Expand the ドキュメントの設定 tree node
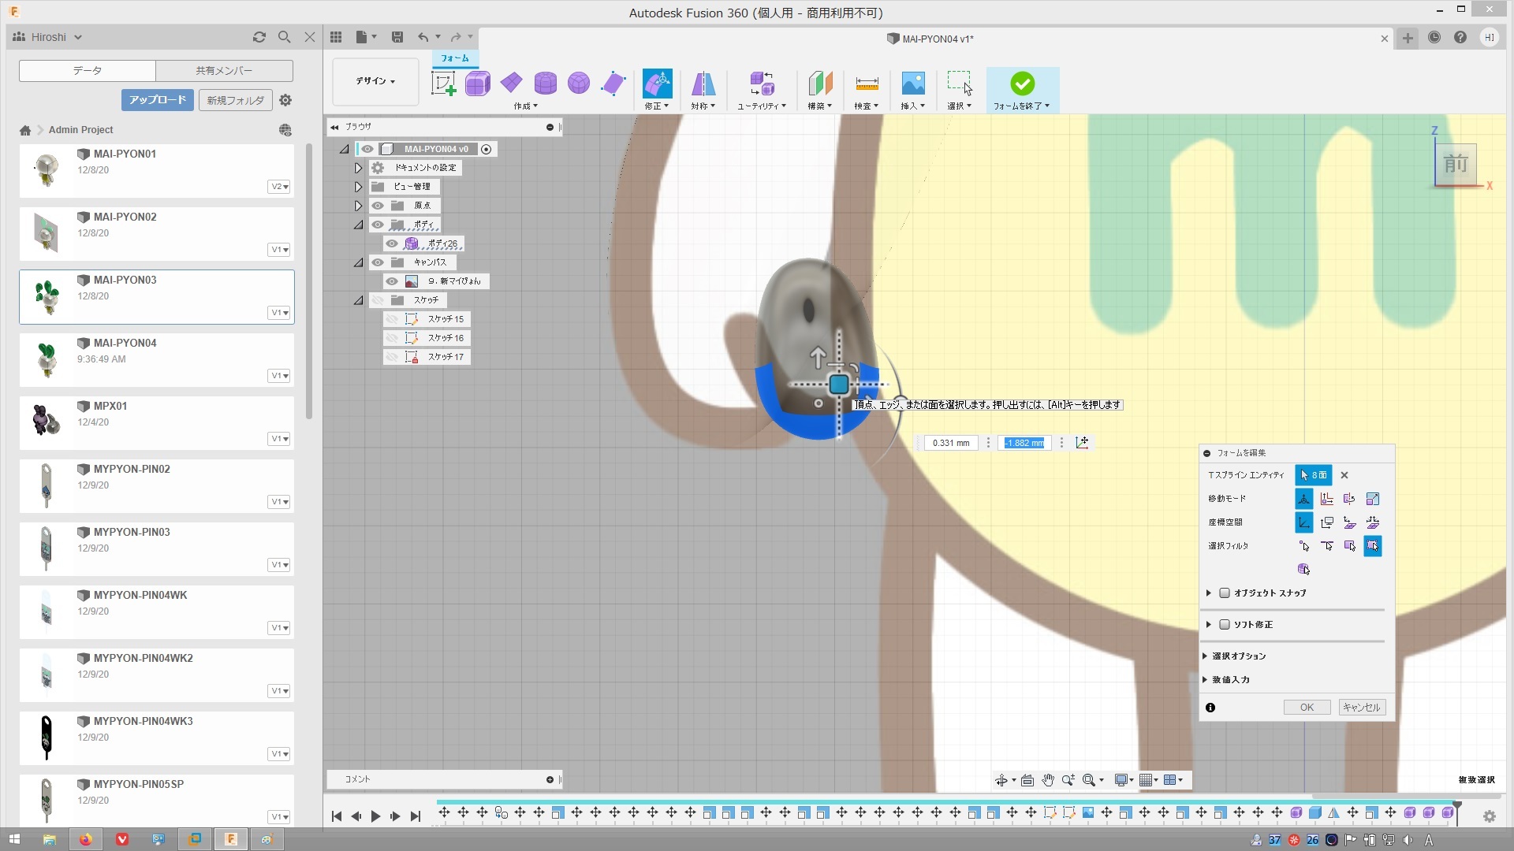Image resolution: width=1514 pixels, height=851 pixels. [x=358, y=168]
